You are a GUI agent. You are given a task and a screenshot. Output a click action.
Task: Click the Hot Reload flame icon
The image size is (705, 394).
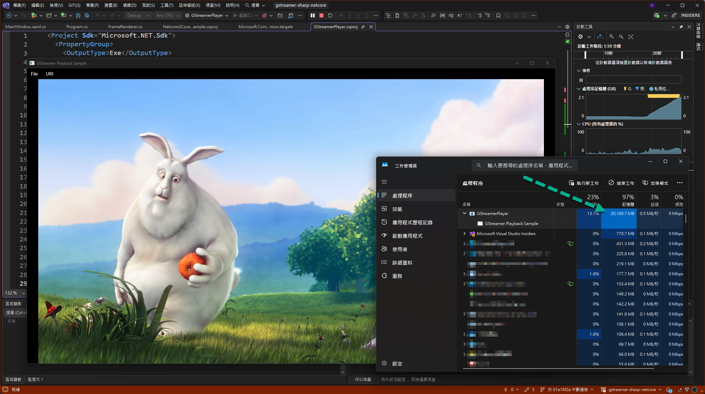coord(264,15)
